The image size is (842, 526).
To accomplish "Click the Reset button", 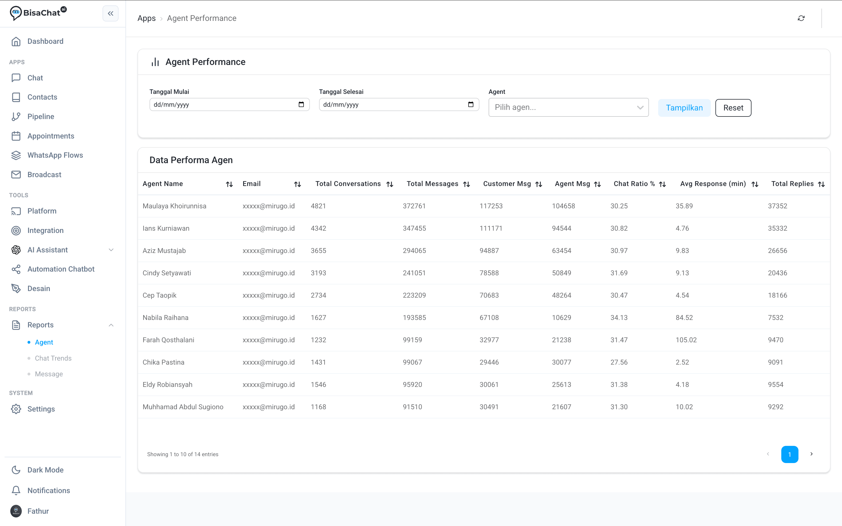I will 733,108.
